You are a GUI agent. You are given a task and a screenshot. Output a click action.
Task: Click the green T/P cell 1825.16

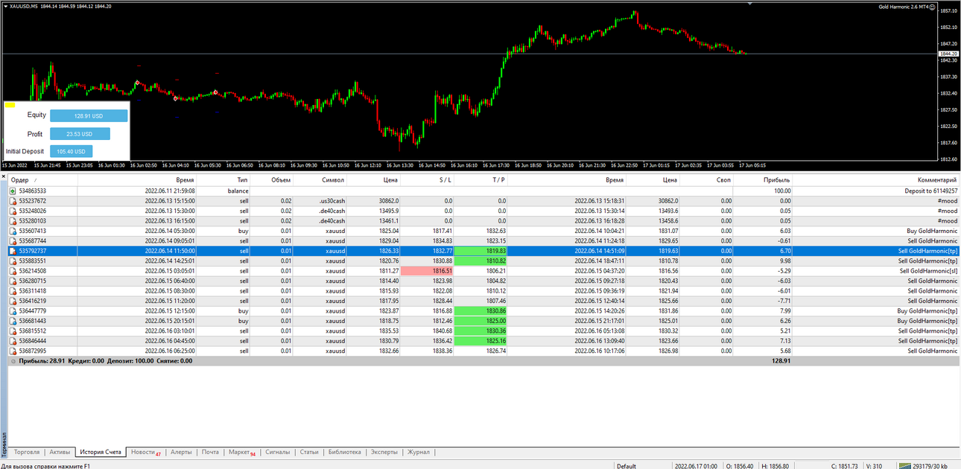(481, 340)
